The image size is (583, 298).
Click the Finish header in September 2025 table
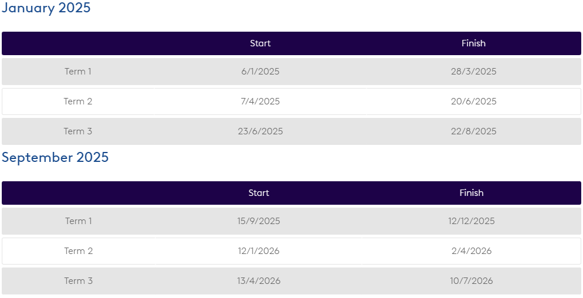(472, 193)
